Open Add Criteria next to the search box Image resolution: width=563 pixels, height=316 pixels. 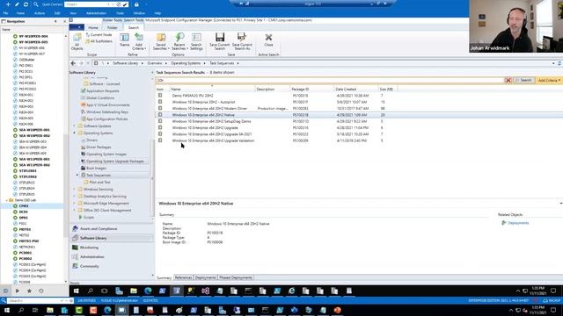pyautogui.click(x=549, y=80)
